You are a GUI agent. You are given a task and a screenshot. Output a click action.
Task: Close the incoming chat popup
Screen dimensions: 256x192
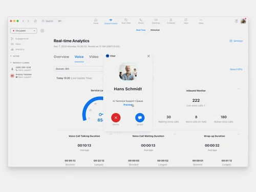click(148, 56)
